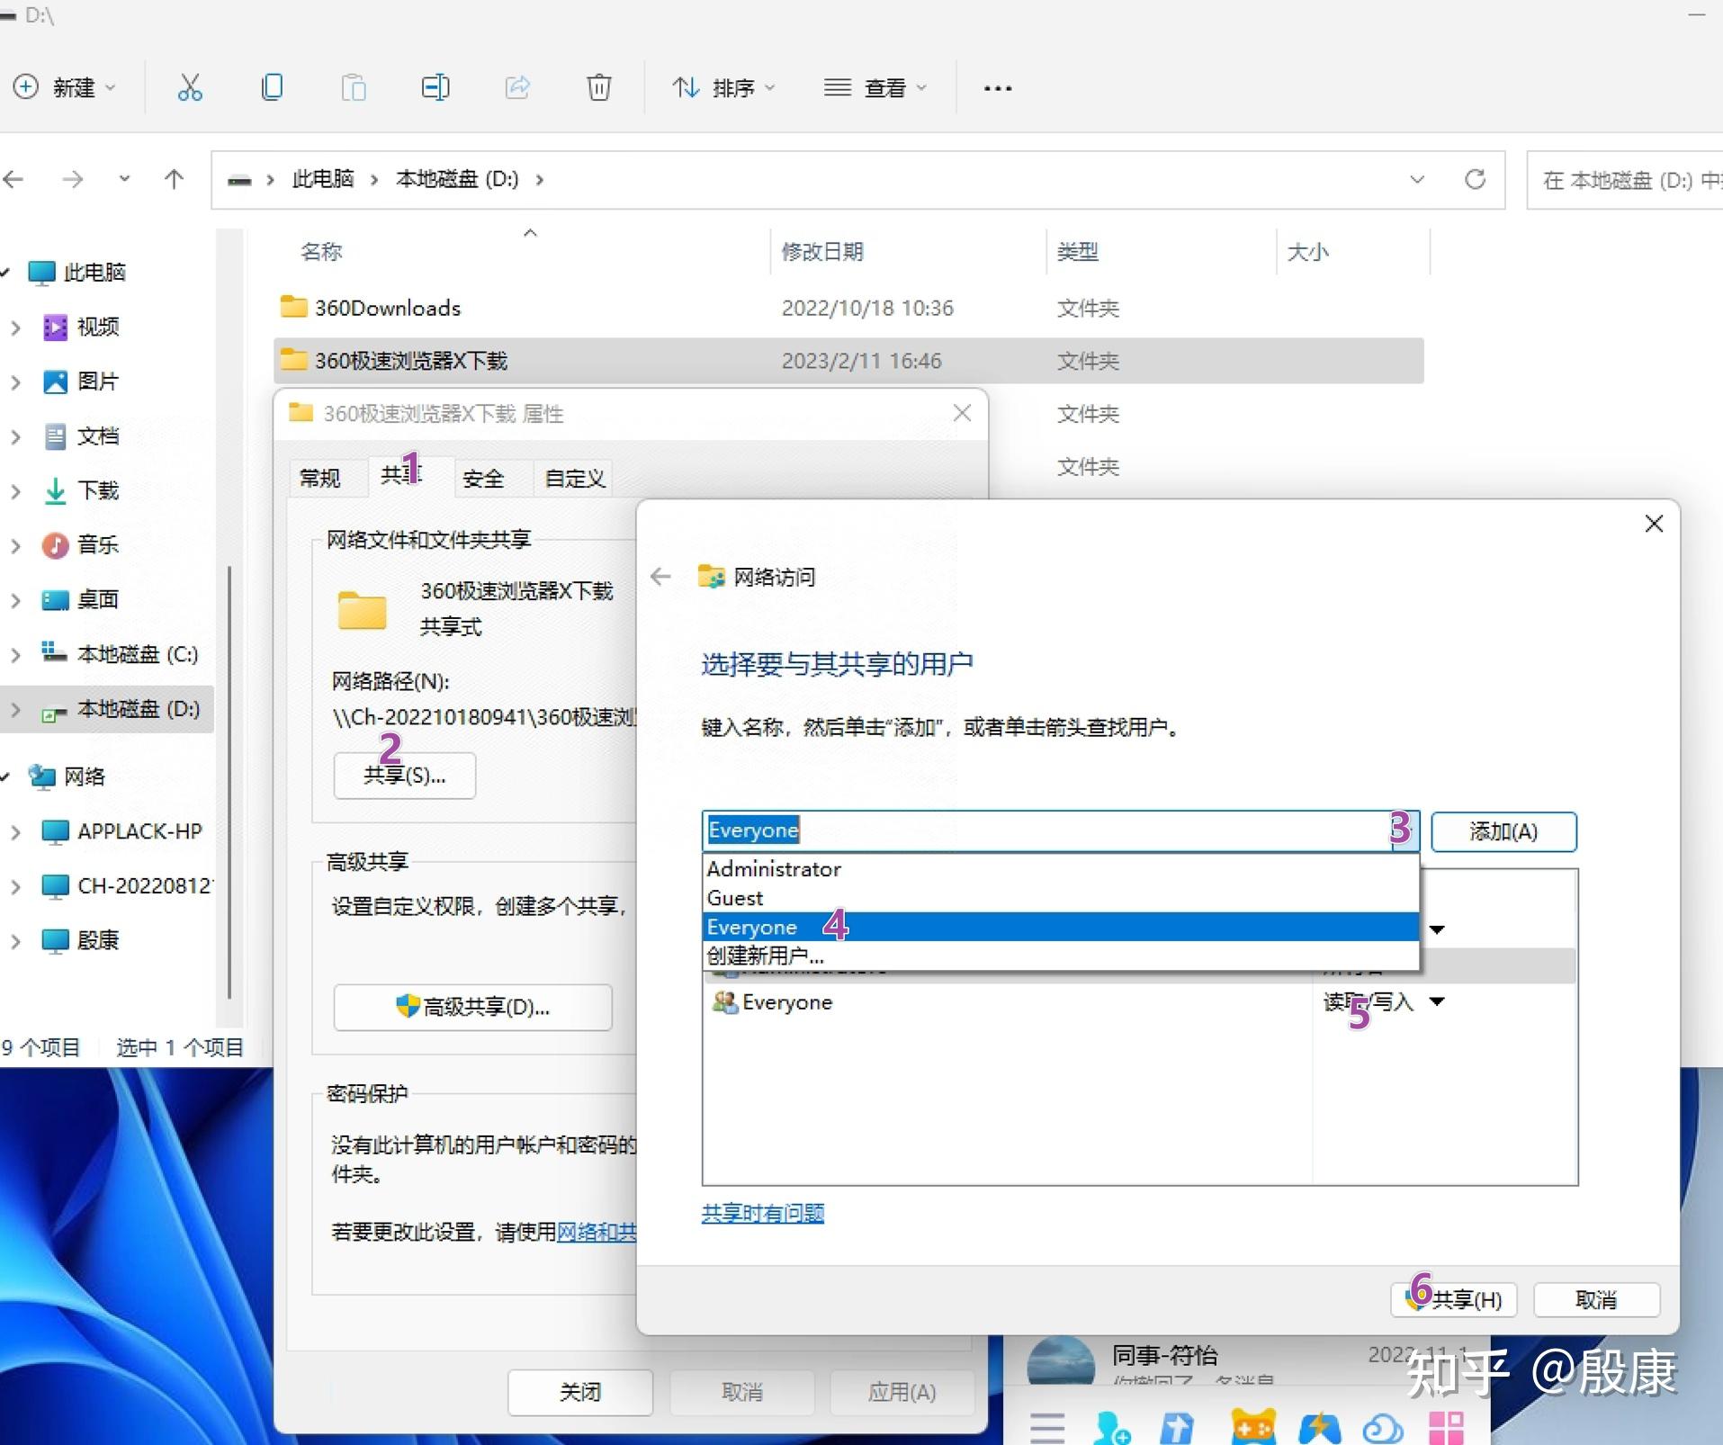Click the Delete trash can icon
The image size is (1723, 1445).
click(x=599, y=87)
